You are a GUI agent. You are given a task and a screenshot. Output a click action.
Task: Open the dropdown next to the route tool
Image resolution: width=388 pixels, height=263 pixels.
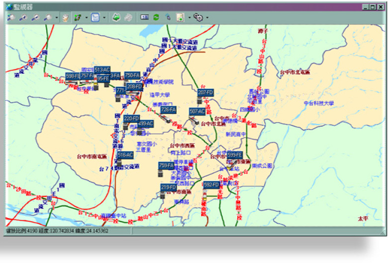(x=87, y=17)
